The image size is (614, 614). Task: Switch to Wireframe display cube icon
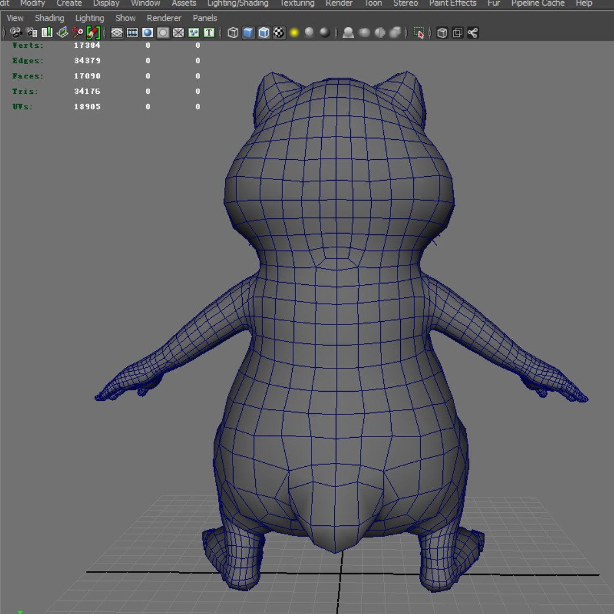(x=233, y=32)
